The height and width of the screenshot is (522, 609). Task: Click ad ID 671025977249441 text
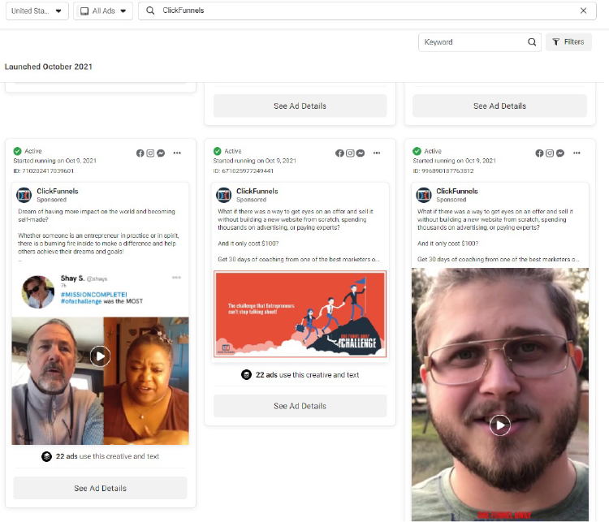pyautogui.click(x=243, y=171)
